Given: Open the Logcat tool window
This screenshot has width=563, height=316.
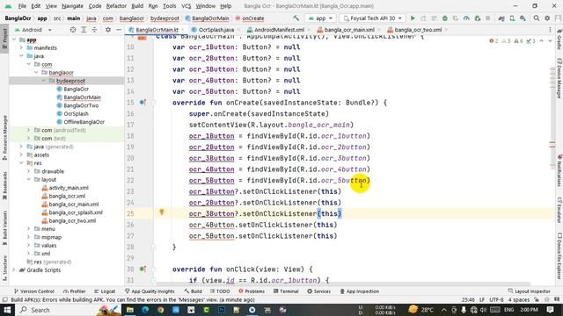Looking at the screenshot, I should [105, 291].
